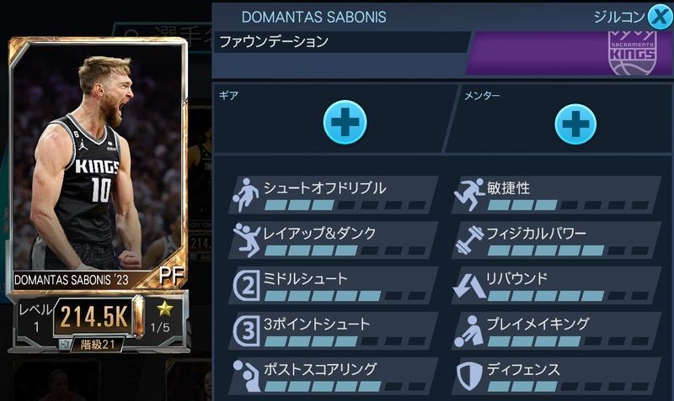Close the Domantas Sabonis detail panel
674x401 pixels.
click(x=661, y=17)
